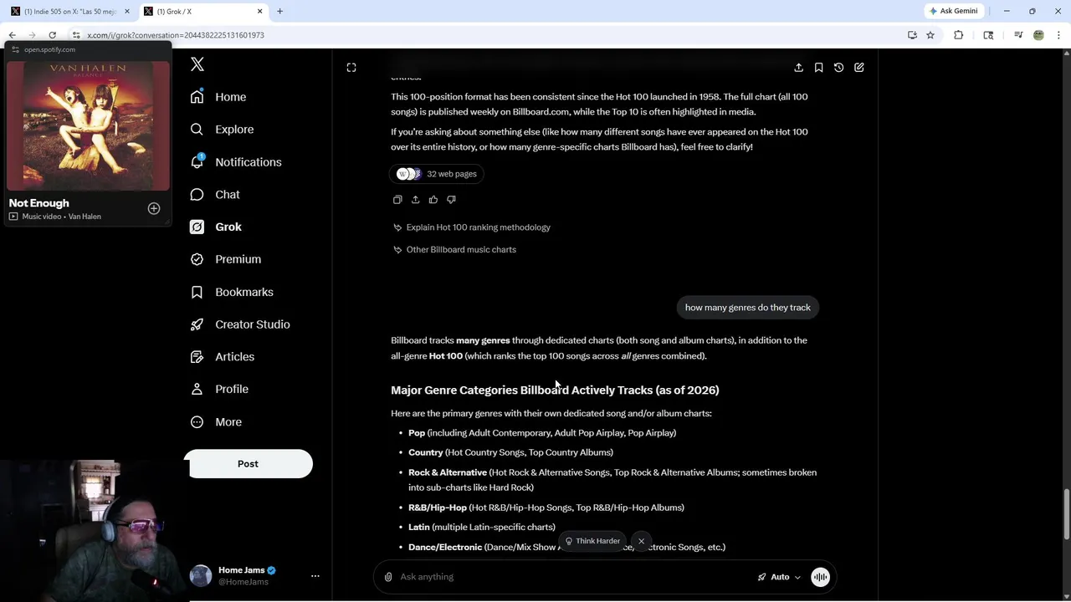Click the Bookmarks ribbon icon
1071x602 pixels.
(x=197, y=292)
